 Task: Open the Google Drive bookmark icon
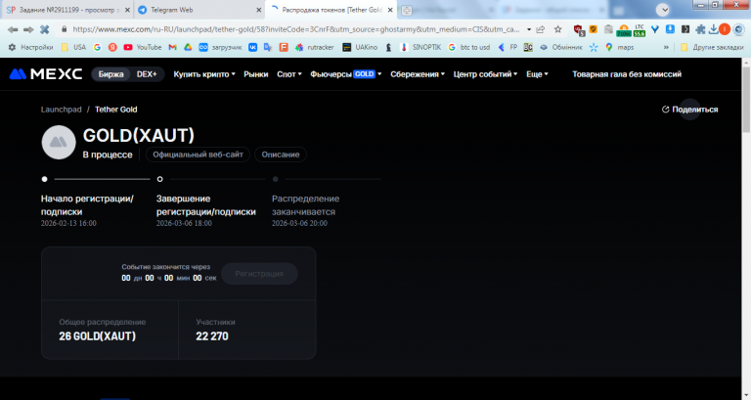188,47
